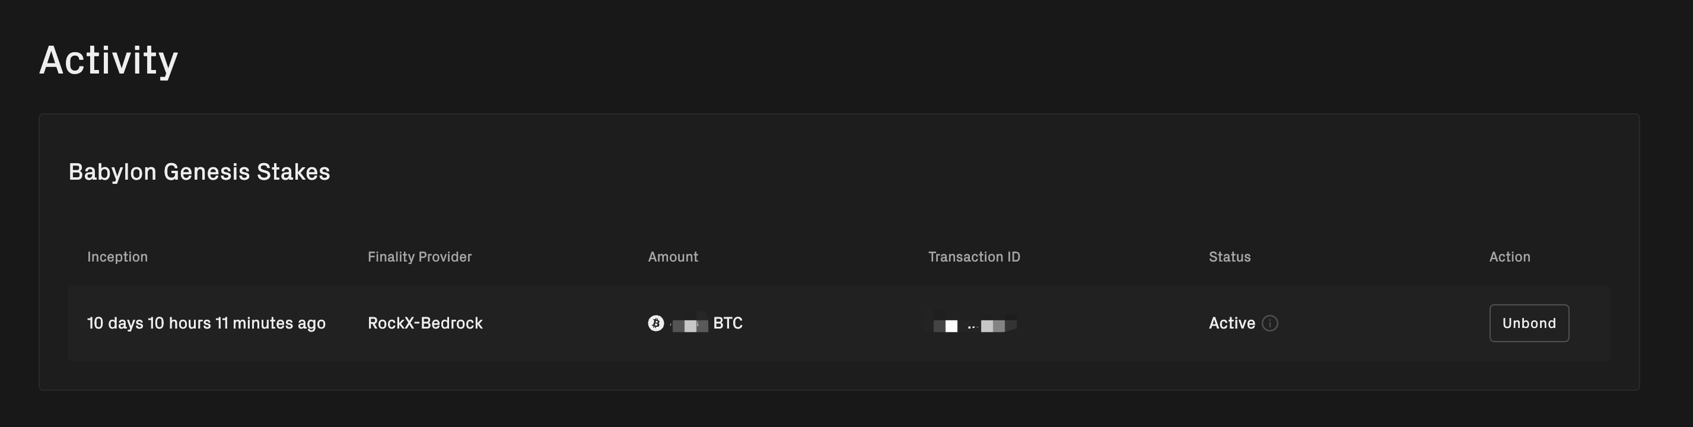
Task: Click the Status column header
Action: (x=1229, y=257)
